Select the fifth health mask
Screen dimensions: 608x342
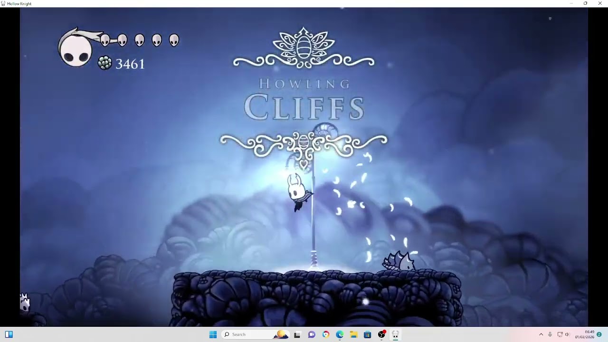point(174,40)
